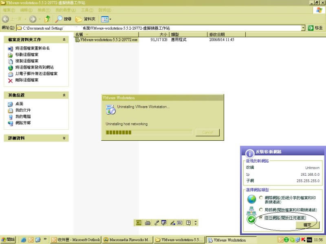
Task: Click 確定 in firewall popup
Action: tap(307, 225)
